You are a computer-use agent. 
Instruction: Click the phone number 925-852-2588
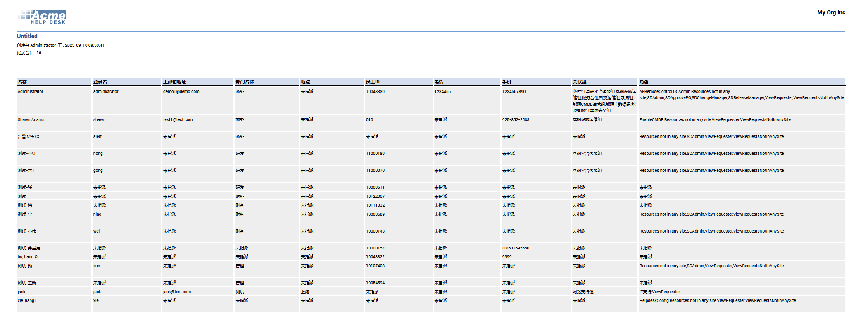pos(516,120)
